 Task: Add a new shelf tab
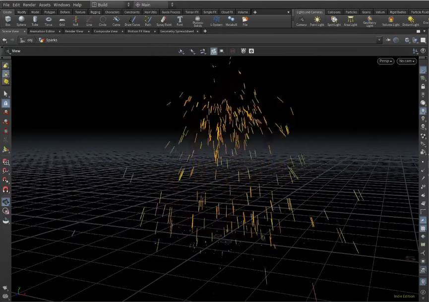(255, 12)
